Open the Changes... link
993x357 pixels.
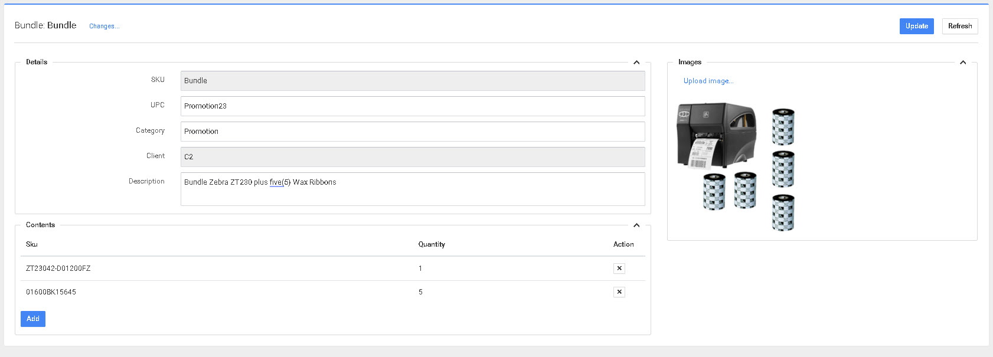(x=104, y=26)
